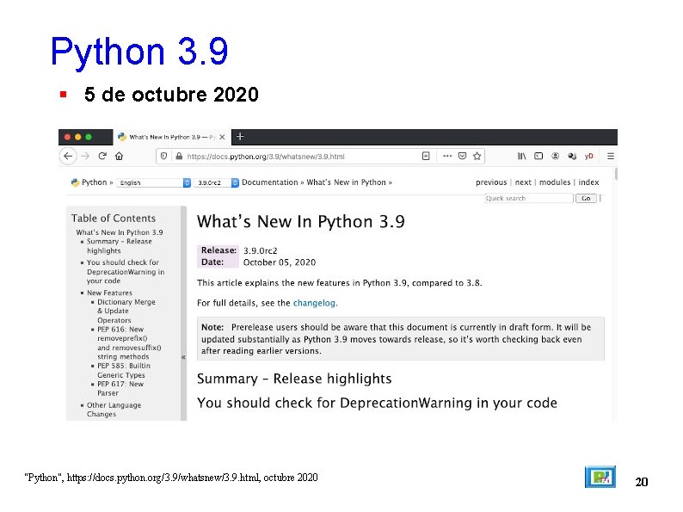Click the browser forward arrow

pyautogui.click(x=85, y=156)
